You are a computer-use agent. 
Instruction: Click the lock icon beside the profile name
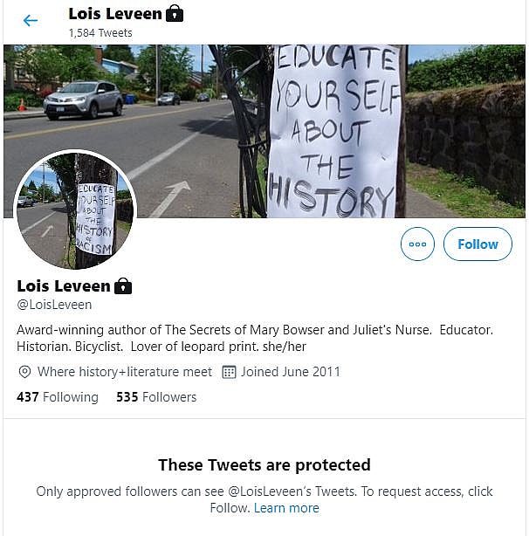[123, 286]
